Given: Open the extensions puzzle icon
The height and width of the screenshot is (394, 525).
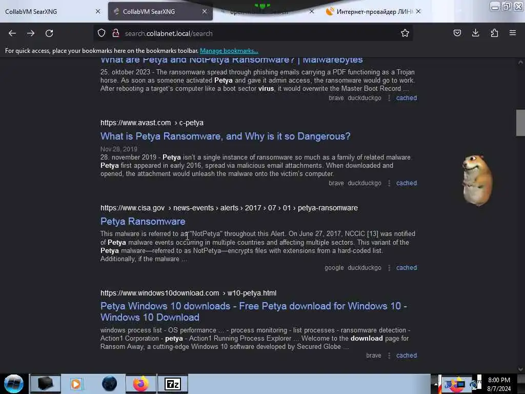Looking at the screenshot, I should tap(494, 33).
